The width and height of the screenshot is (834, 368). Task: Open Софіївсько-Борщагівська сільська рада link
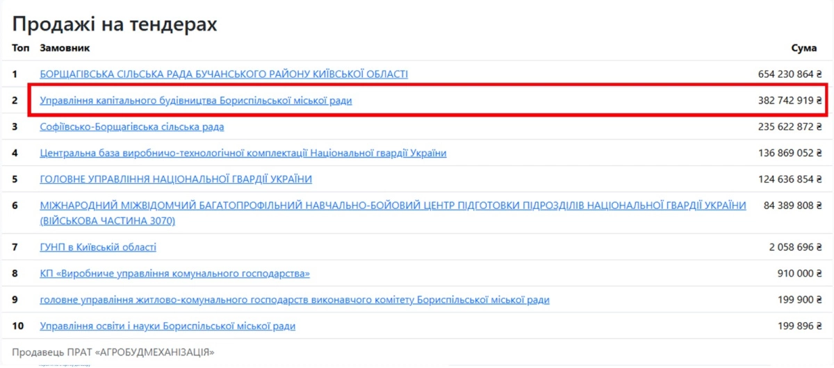tap(132, 127)
